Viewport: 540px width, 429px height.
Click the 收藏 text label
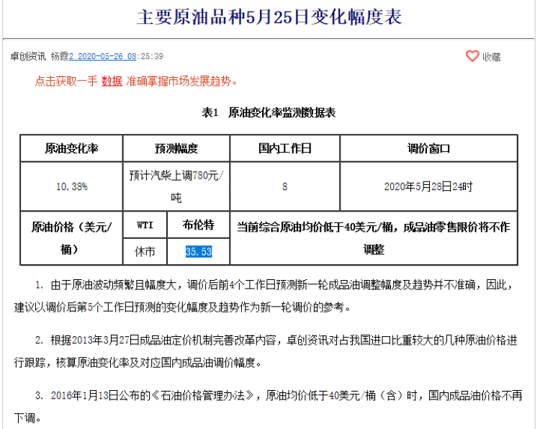pyautogui.click(x=492, y=57)
